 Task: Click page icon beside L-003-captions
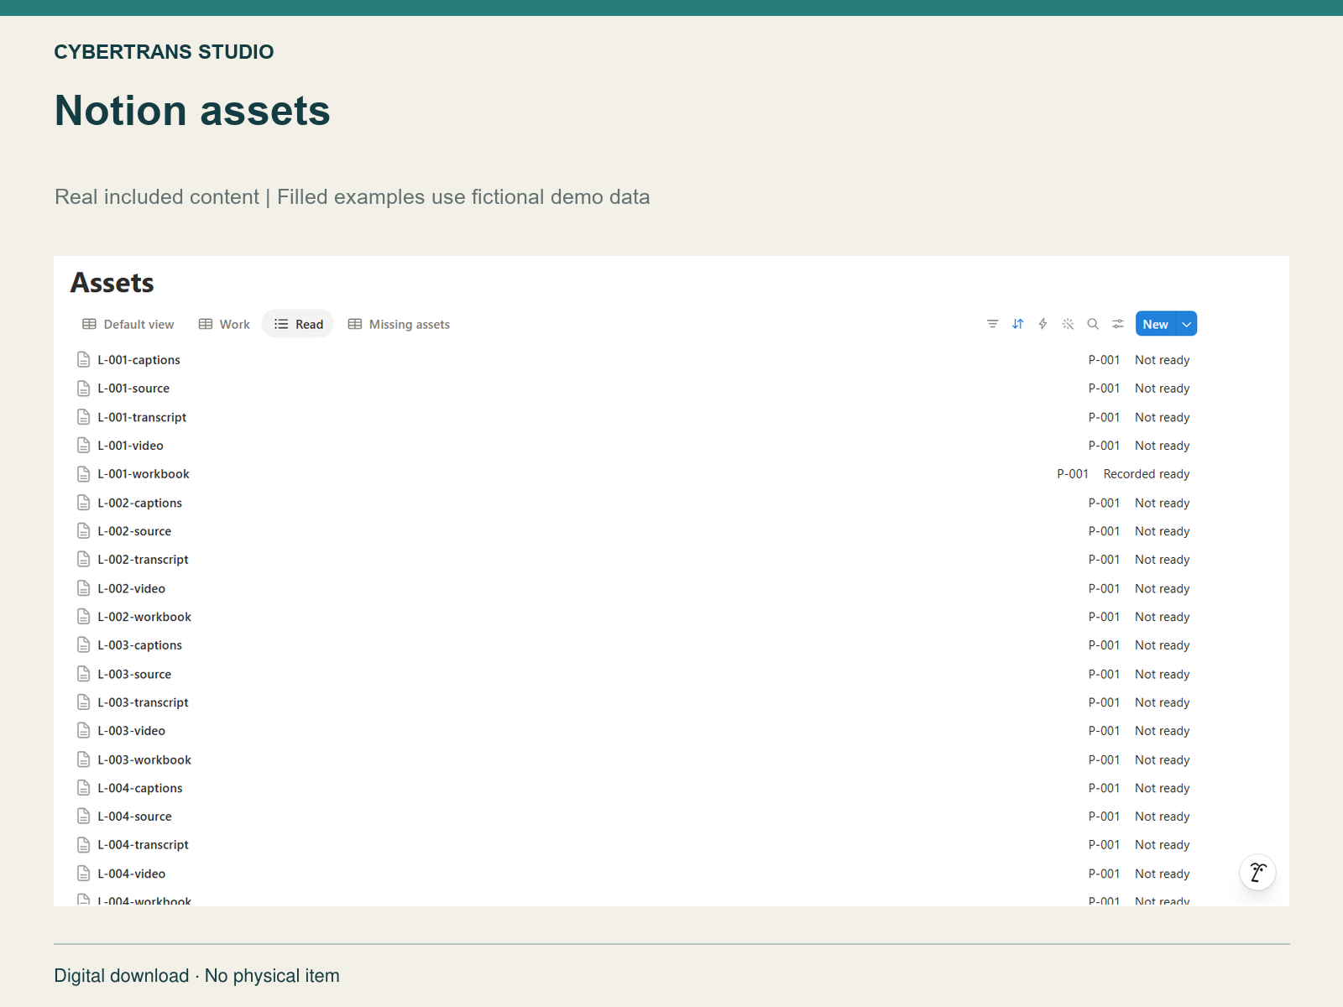pos(84,645)
